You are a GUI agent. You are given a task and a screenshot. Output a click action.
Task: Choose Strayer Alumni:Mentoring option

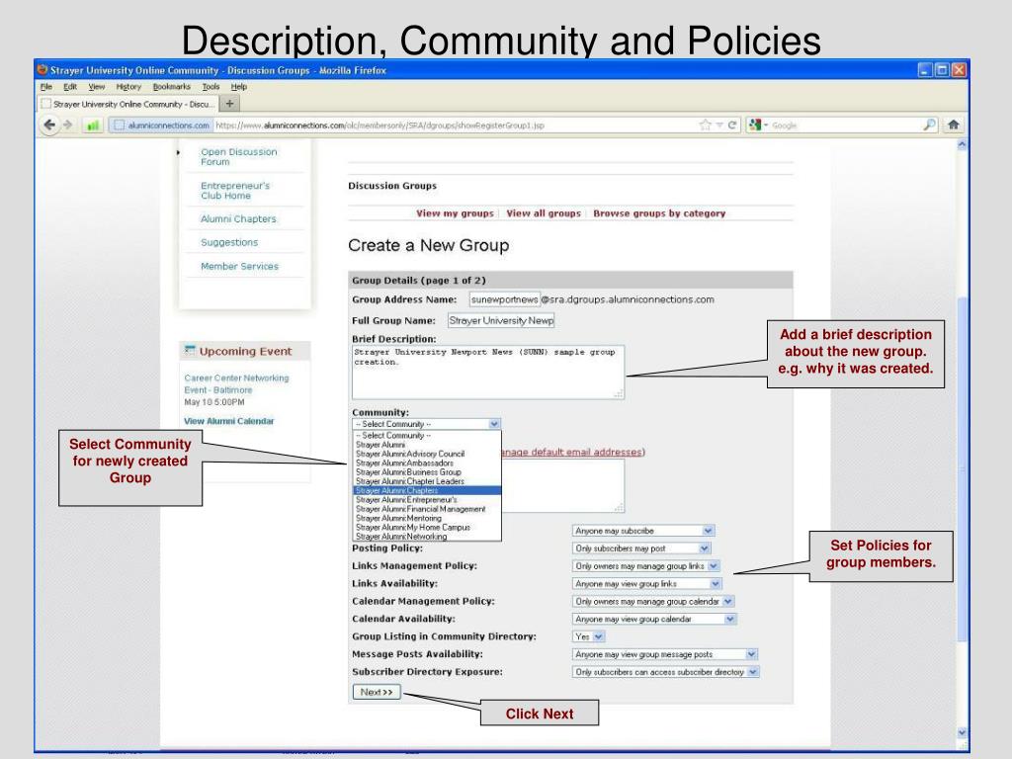point(427,518)
